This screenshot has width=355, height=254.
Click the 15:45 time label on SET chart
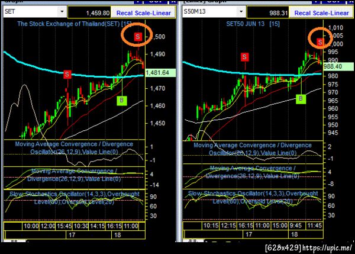coord(64,226)
